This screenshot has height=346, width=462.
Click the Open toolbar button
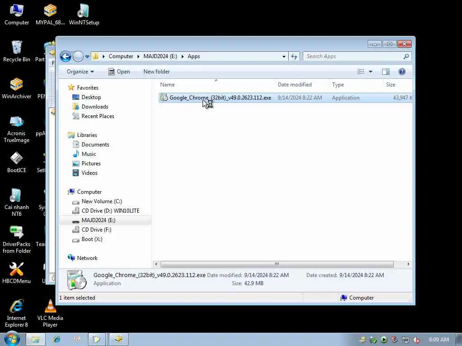119,72
